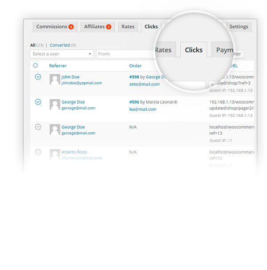
Task: Open the Settings tab
Action: tap(239, 27)
